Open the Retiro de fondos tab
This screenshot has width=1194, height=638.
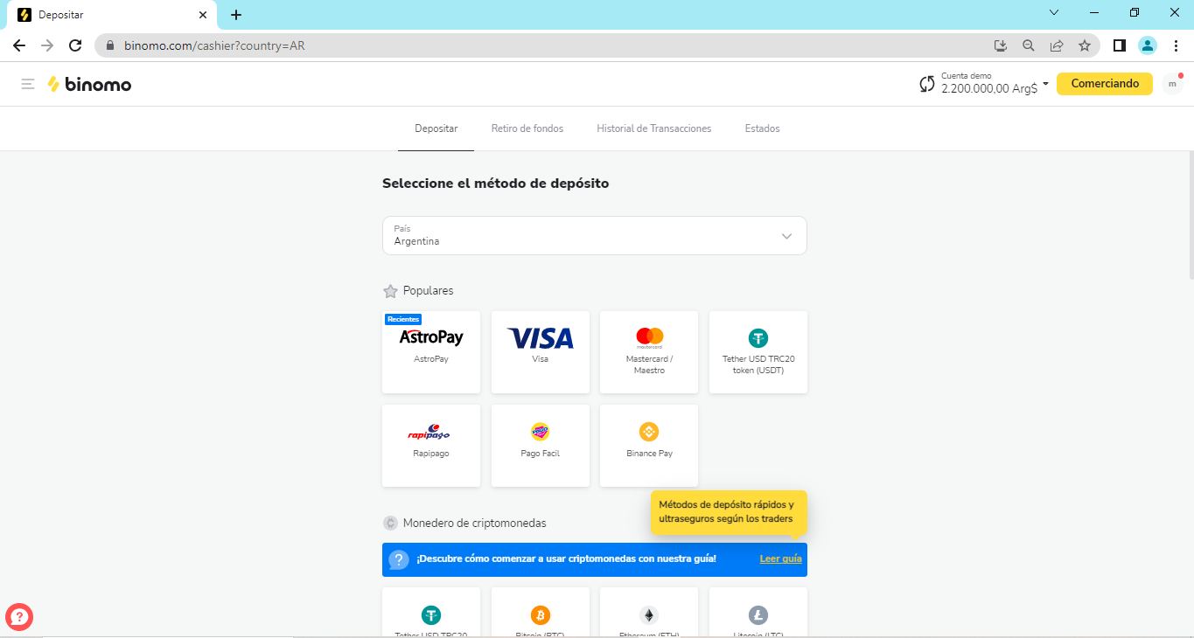(x=527, y=128)
